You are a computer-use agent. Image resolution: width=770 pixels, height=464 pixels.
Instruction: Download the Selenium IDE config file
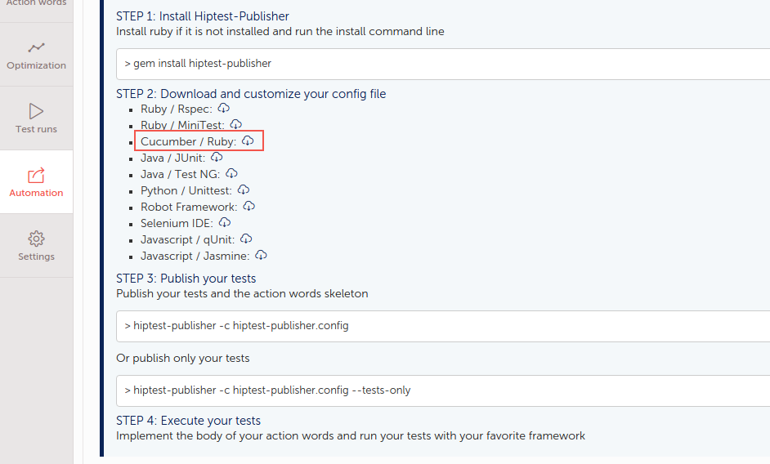[x=225, y=222]
